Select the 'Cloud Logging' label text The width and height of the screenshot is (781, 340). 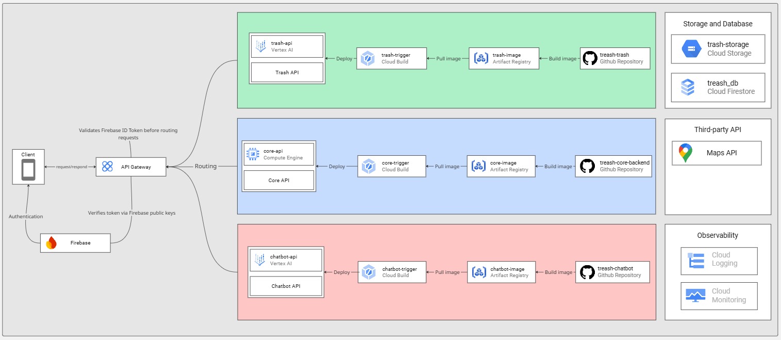coord(725,259)
